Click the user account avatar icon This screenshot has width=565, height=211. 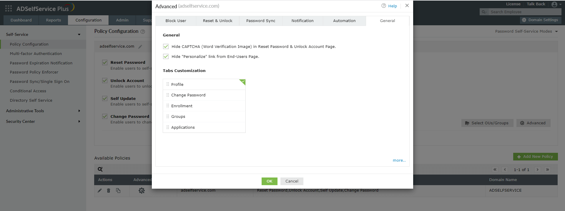[554, 4]
